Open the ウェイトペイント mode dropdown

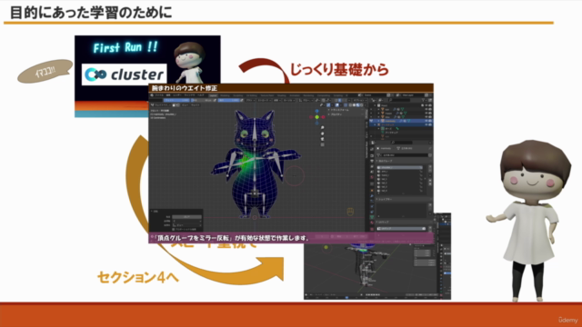tap(162, 105)
